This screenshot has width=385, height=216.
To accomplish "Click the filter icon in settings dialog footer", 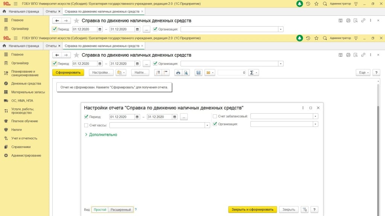I will coord(305,210).
